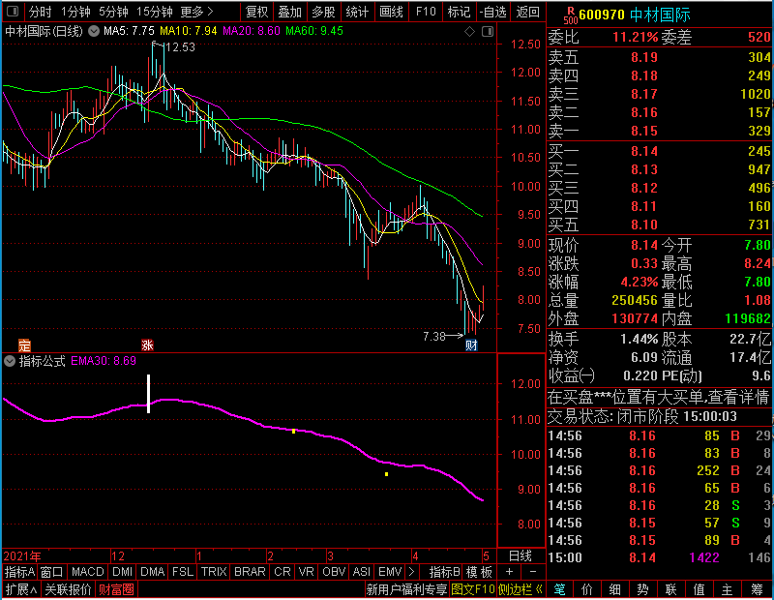Toggle the side panel icon above chart

coord(488,32)
